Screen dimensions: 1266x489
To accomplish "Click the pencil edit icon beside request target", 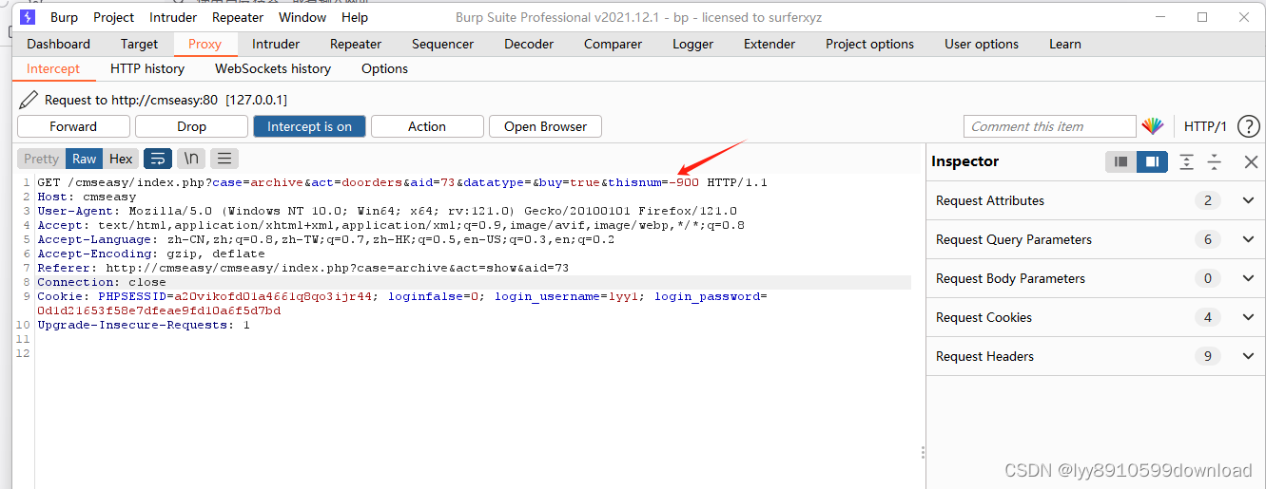I will click(x=29, y=100).
